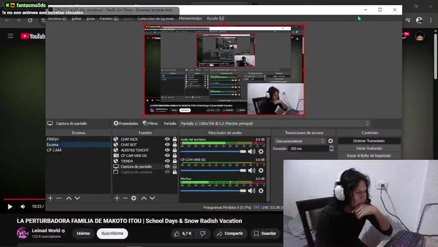
Task: Click the Unirme button
Action: click(83, 234)
